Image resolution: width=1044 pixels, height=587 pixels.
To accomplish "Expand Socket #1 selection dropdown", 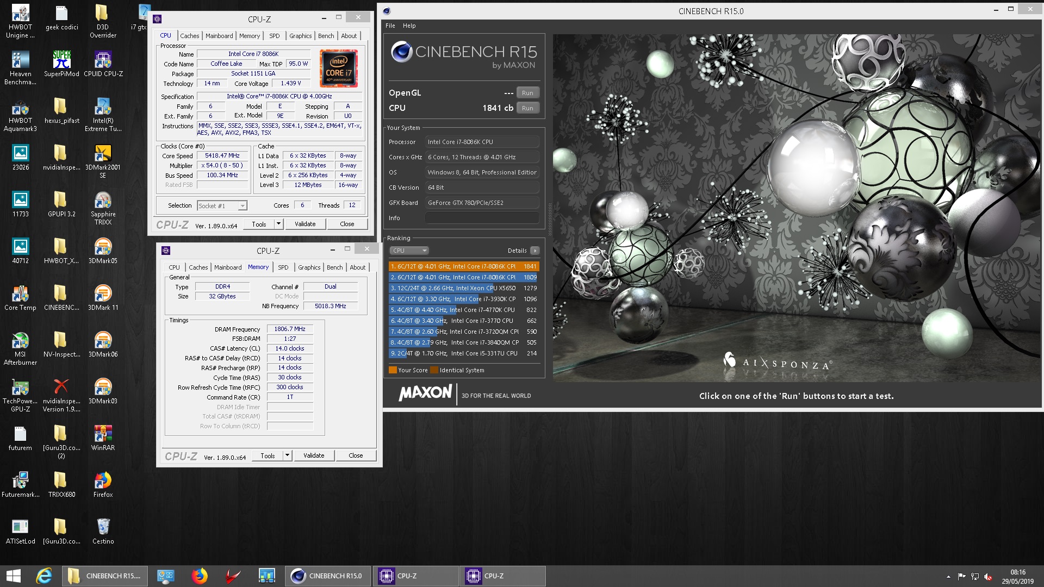I will coord(242,206).
